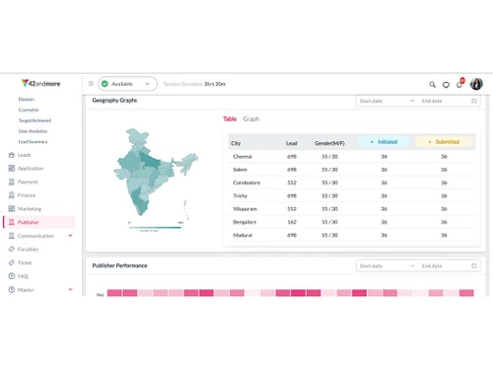Click the Finance sidebar icon

(x=12, y=195)
